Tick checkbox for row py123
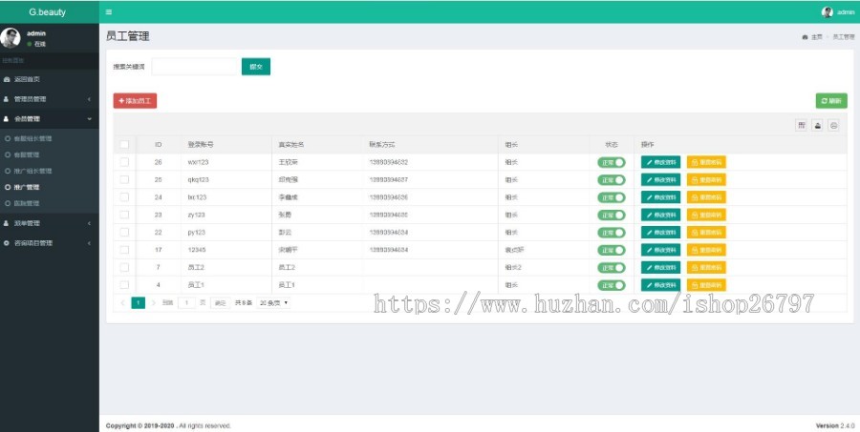The width and height of the screenshot is (860, 432). point(124,232)
